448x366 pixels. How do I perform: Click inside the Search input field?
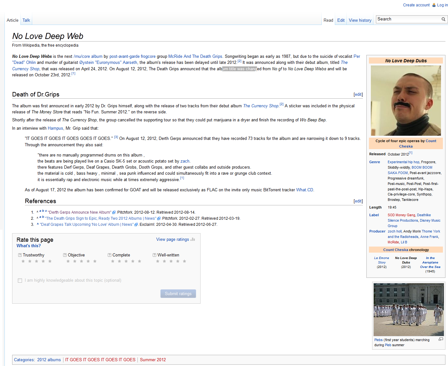coord(408,19)
